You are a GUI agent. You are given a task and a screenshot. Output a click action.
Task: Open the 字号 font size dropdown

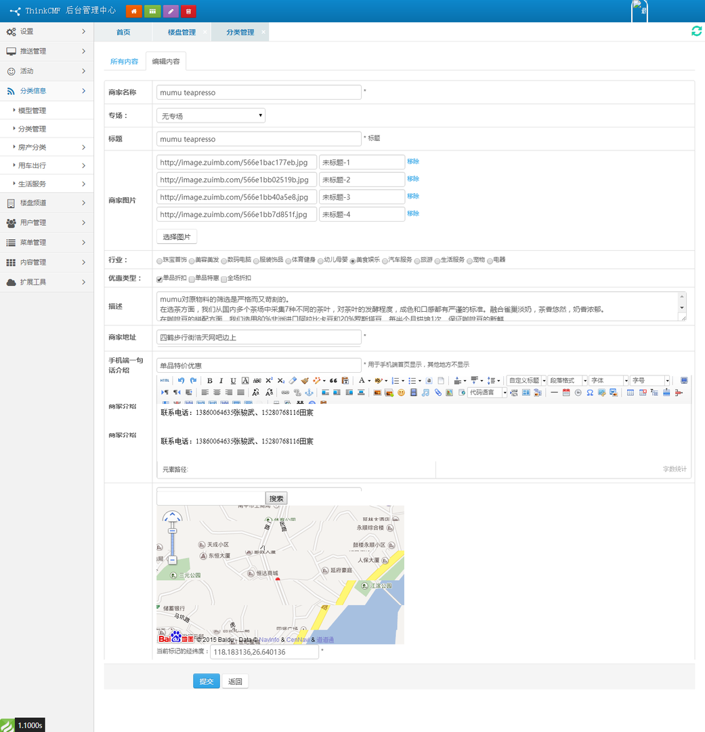(x=650, y=380)
